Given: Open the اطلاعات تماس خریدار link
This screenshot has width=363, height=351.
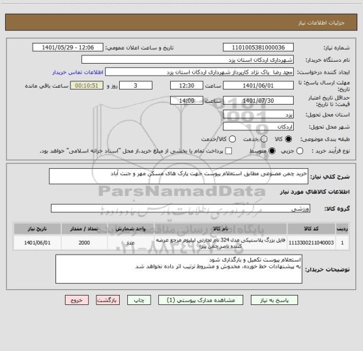Looking at the screenshot, I should [78, 72].
